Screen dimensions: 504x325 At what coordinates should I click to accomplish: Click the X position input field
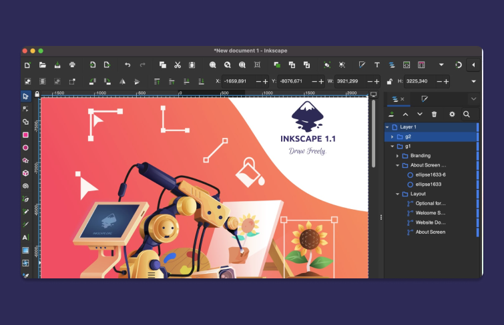pyautogui.click(x=238, y=81)
